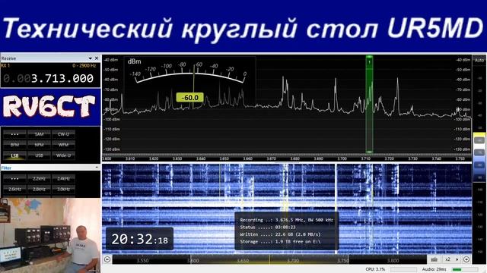Open more modes with the mode '...' button
Viewport: 487px width, 273px height.
point(14,134)
